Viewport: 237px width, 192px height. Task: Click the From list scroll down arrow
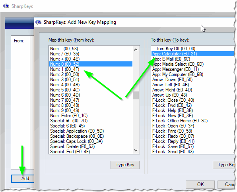pyautogui.click(x=136, y=150)
